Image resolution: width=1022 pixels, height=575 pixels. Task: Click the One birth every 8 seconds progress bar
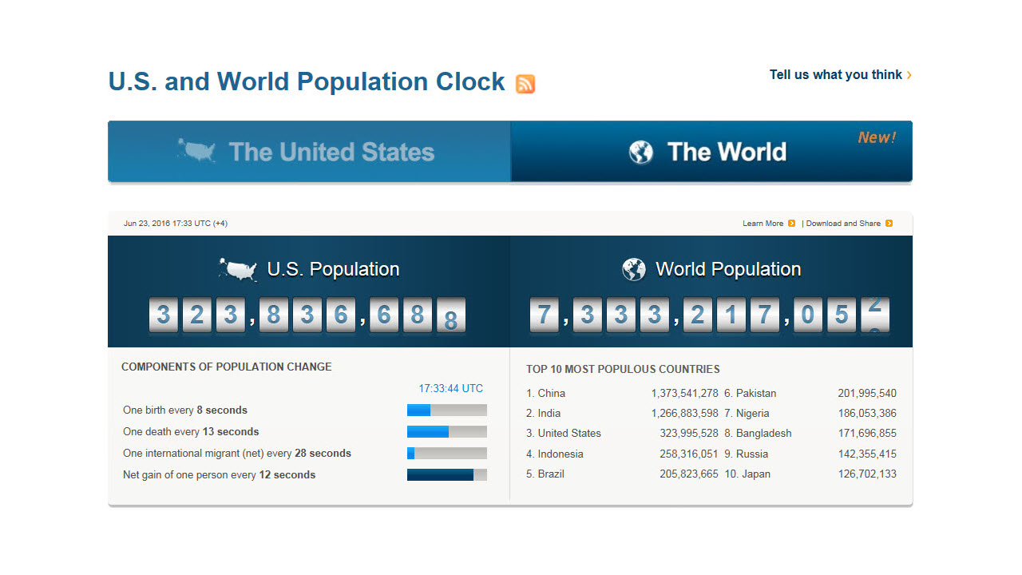[446, 410]
